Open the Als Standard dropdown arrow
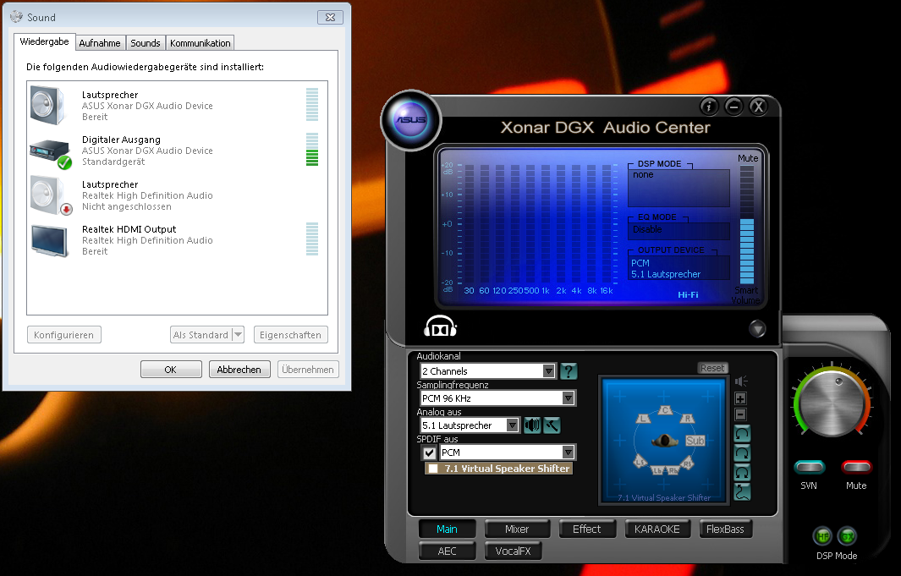 (x=239, y=335)
